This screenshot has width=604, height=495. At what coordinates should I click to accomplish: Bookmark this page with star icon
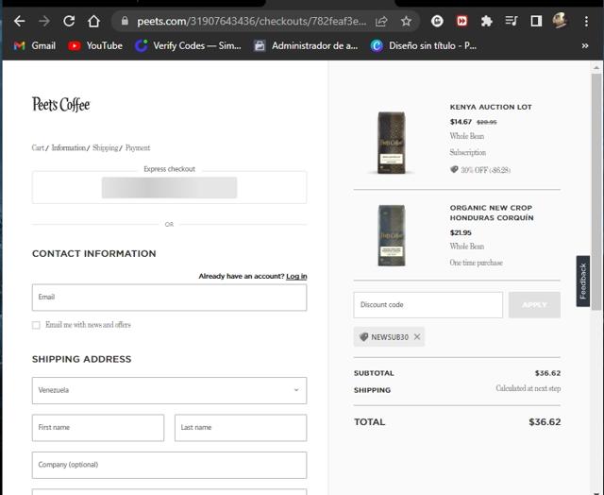pyautogui.click(x=406, y=21)
